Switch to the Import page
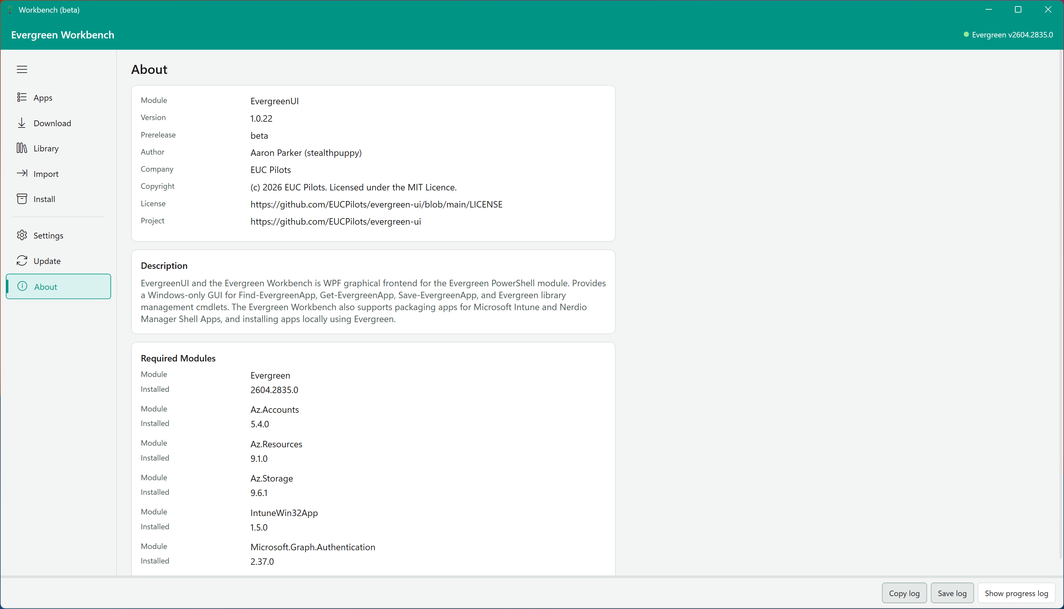This screenshot has width=1064, height=609. coord(58,174)
